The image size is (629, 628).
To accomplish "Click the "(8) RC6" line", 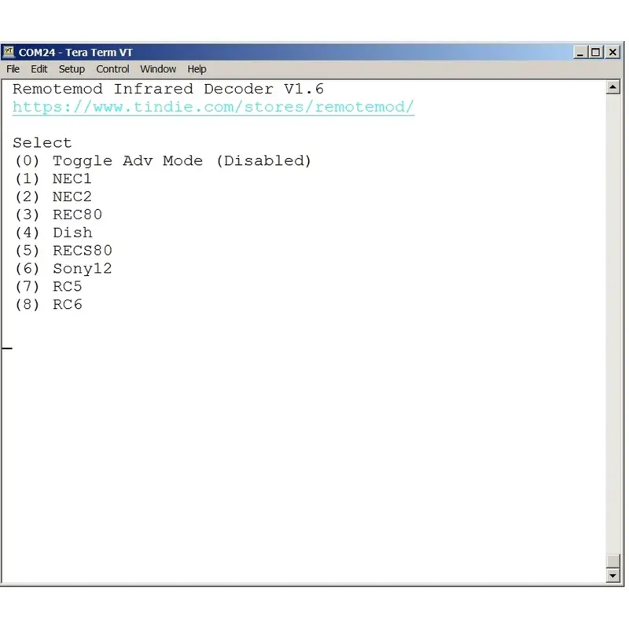I will (48, 304).
